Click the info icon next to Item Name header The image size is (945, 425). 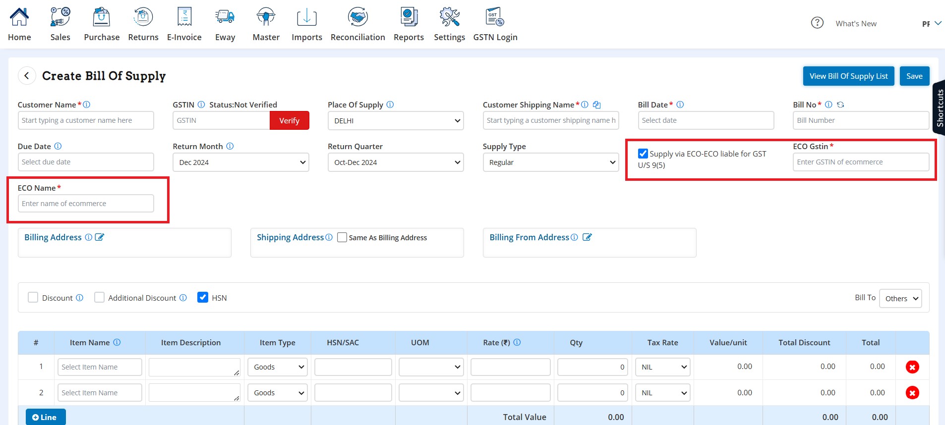coord(117,342)
